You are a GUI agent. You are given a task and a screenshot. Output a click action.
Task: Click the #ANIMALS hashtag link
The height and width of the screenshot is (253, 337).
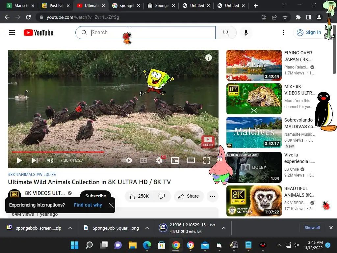[x=26, y=175]
